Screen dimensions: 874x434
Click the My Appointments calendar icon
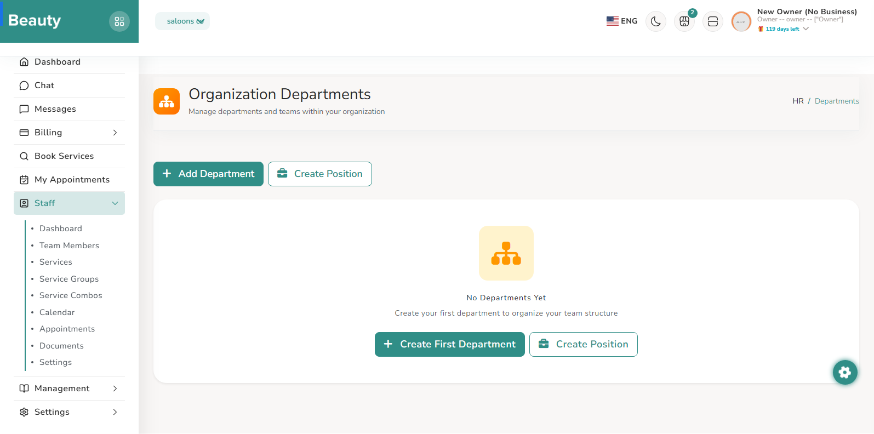pyautogui.click(x=24, y=180)
